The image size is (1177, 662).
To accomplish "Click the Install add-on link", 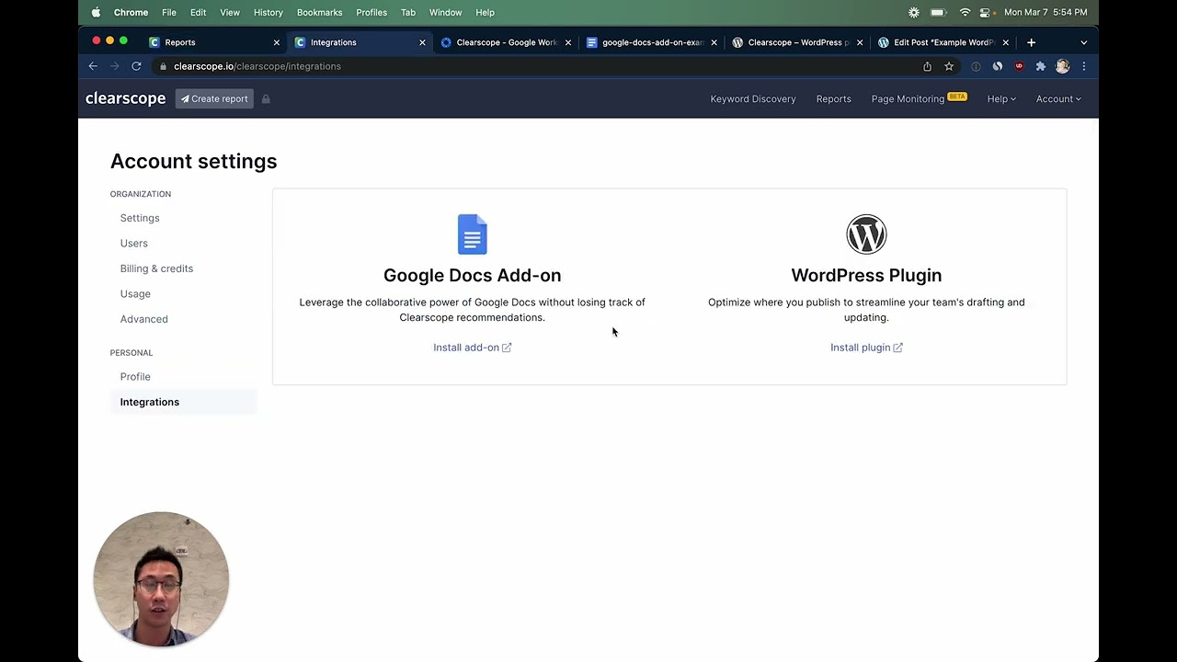I will pyautogui.click(x=472, y=347).
